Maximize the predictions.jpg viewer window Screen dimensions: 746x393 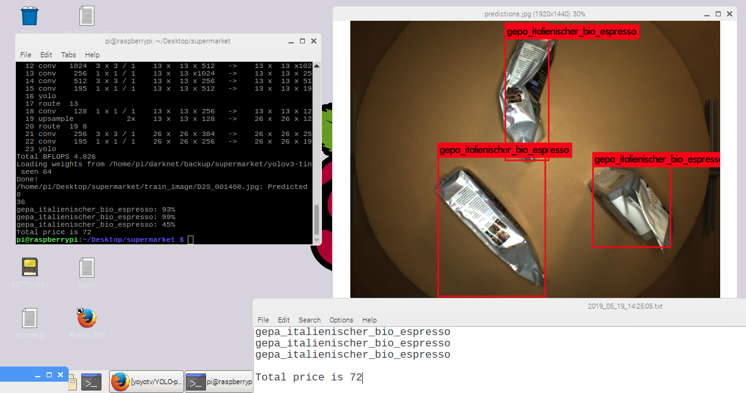tap(718, 14)
